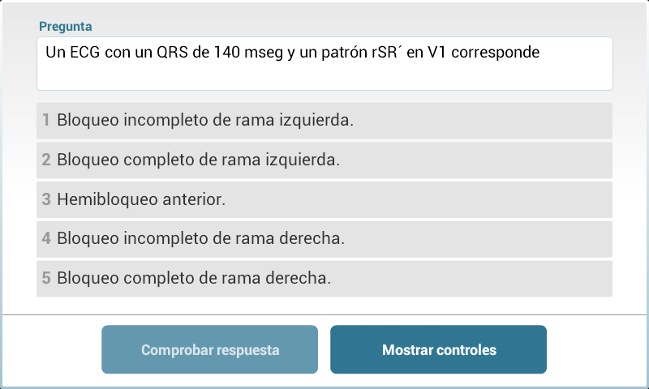This screenshot has width=649, height=389.
Task: Pick answer 3: Hemibloqueo anterior
Action: (324, 199)
